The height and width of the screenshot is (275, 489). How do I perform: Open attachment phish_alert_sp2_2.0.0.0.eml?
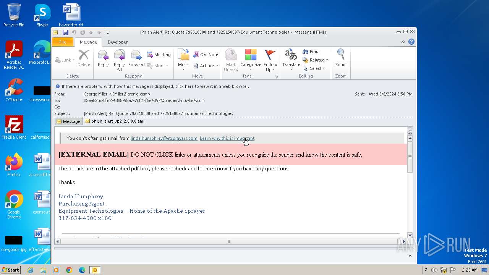coord(115,121)
